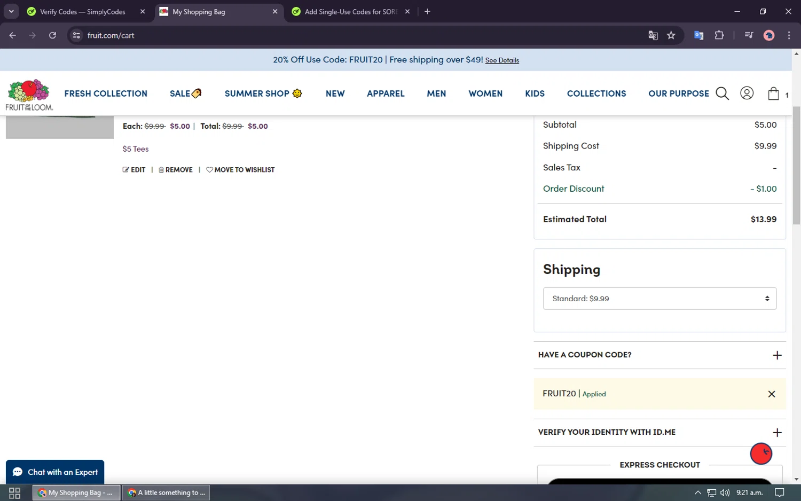Open the volume tray icon
This screenshot has width=801, height=501.
point(725,492)
